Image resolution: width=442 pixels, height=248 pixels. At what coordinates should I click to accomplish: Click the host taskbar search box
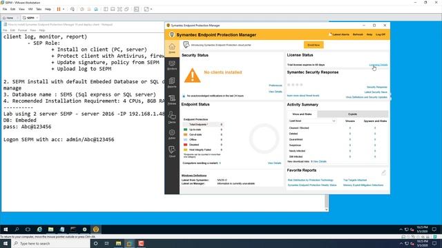tap(50, 243)
